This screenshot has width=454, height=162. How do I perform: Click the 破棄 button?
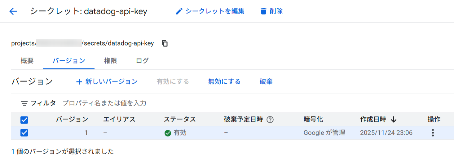pos(266,82)
